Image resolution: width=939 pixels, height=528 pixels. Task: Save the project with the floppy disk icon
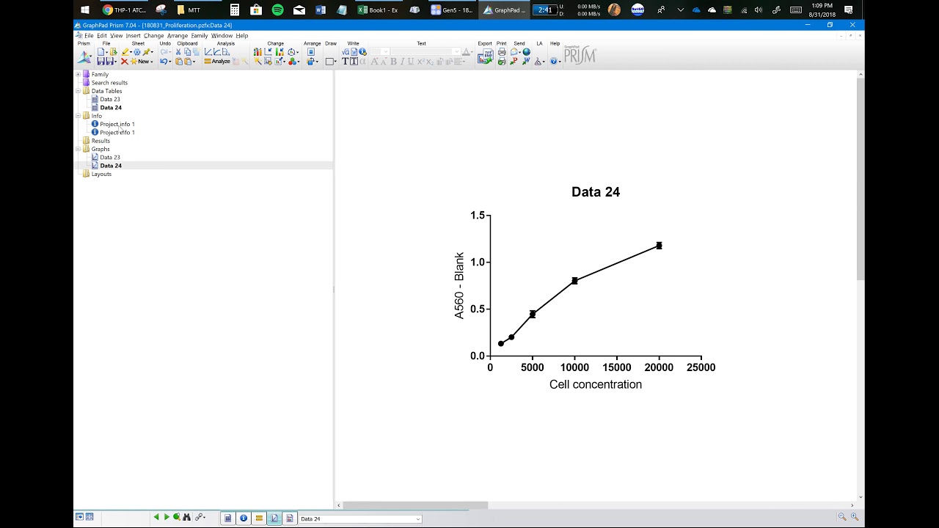(x=101, y=61)
